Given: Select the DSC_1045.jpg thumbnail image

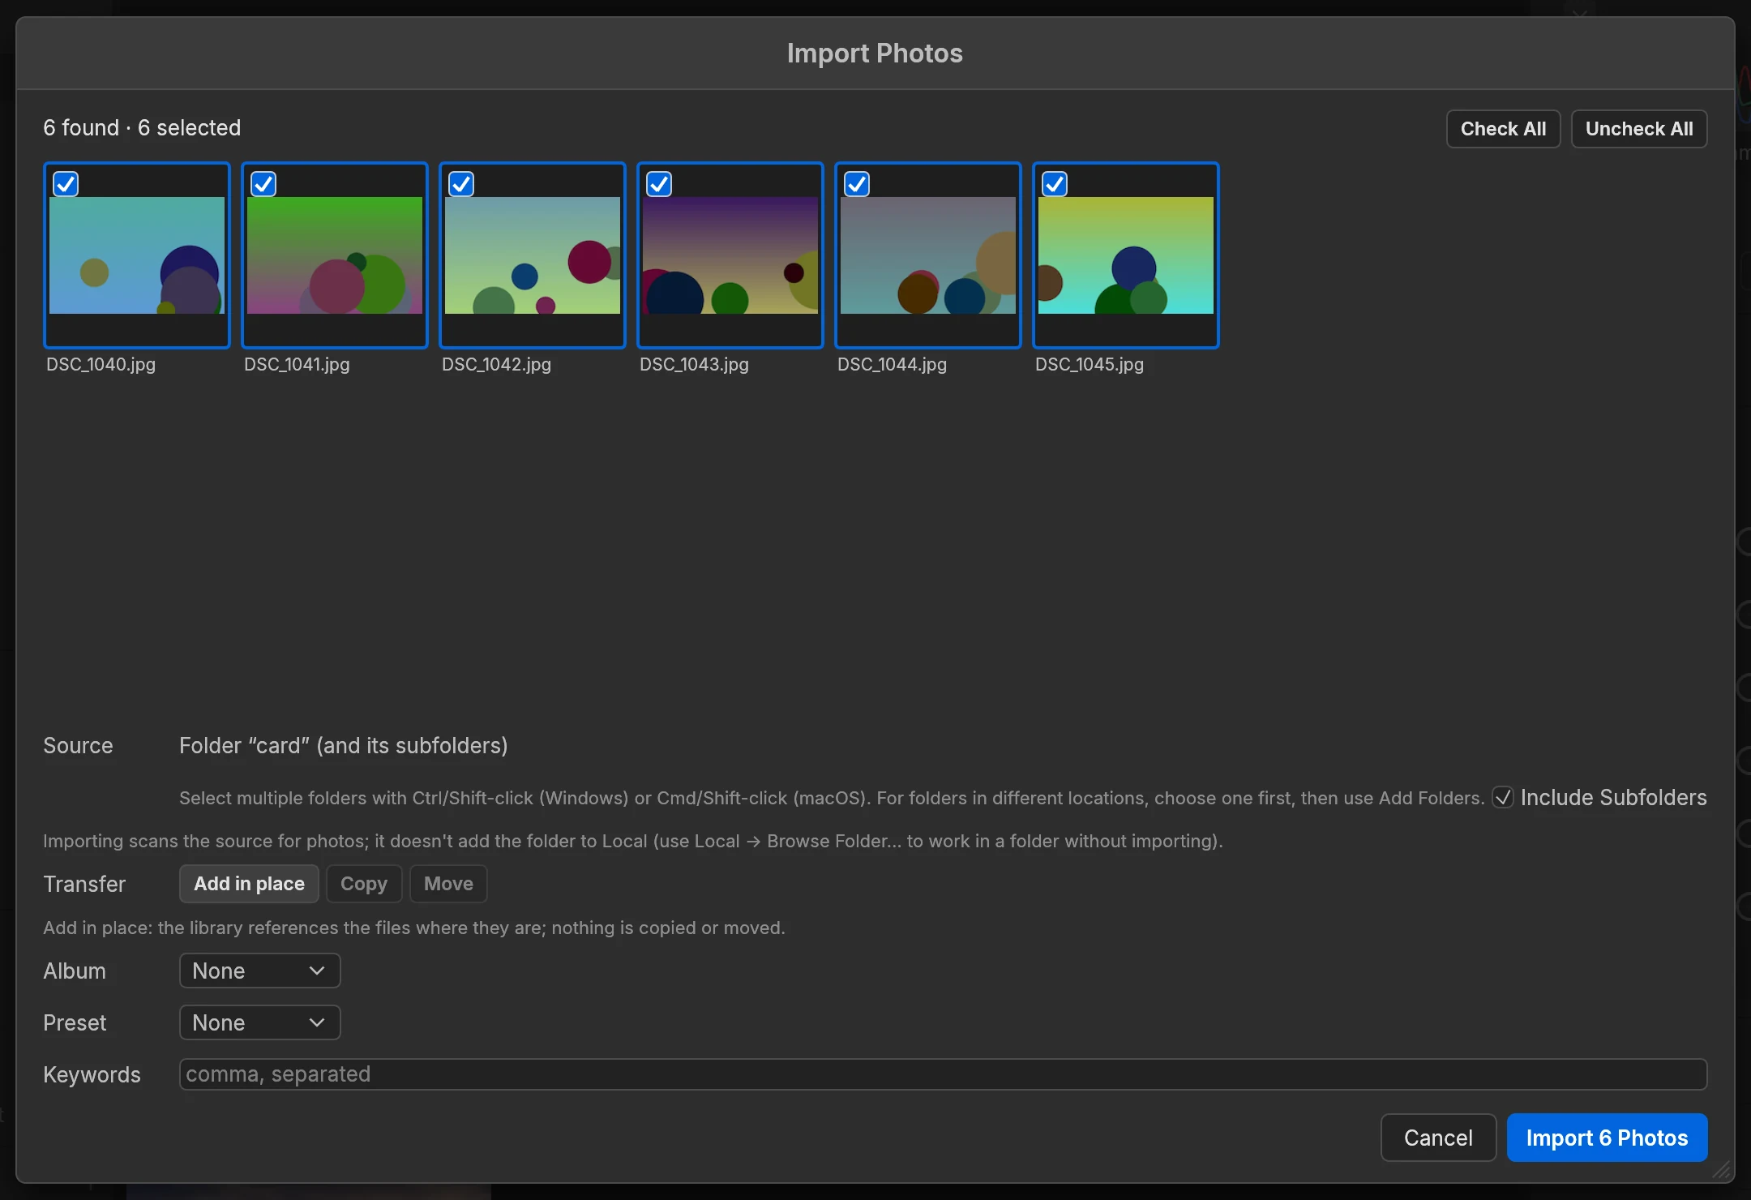Looking at the screenshot, I should click(x=1126, y=255).
